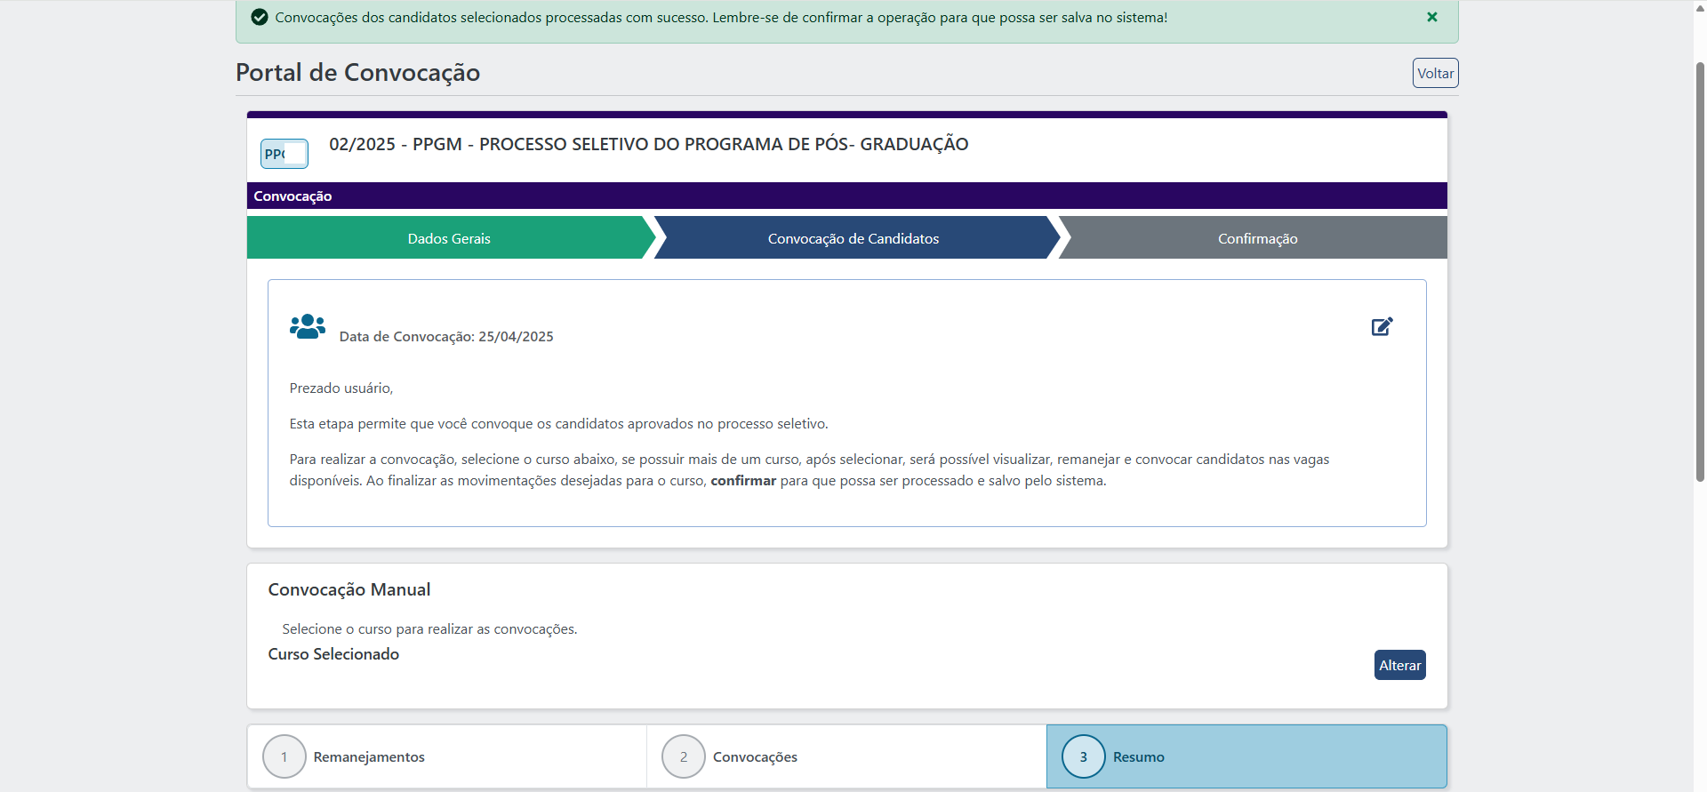
Task: Click the 'Data de Convocação: 25/04/2025' text
Action: 446,337
